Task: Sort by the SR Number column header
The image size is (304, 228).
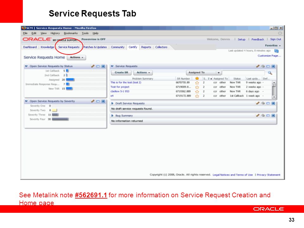Action: pos(183,79)
